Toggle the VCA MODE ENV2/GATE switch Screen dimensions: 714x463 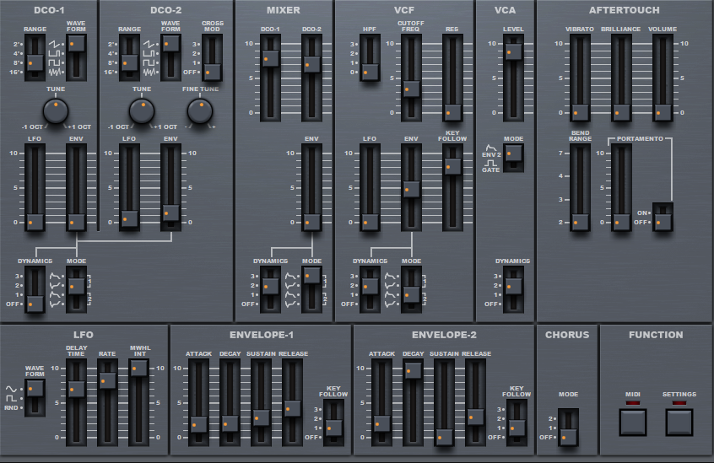click(x=514, y=153)
